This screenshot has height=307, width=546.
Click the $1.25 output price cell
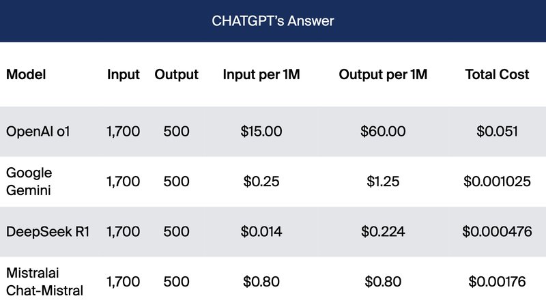(383, 181)
